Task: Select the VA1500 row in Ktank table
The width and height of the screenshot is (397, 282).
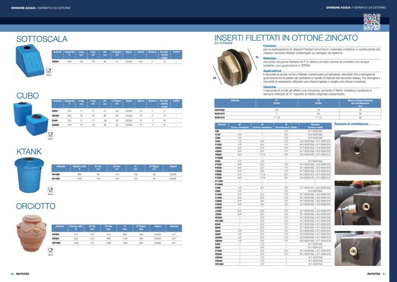Action: pos(116,179)
